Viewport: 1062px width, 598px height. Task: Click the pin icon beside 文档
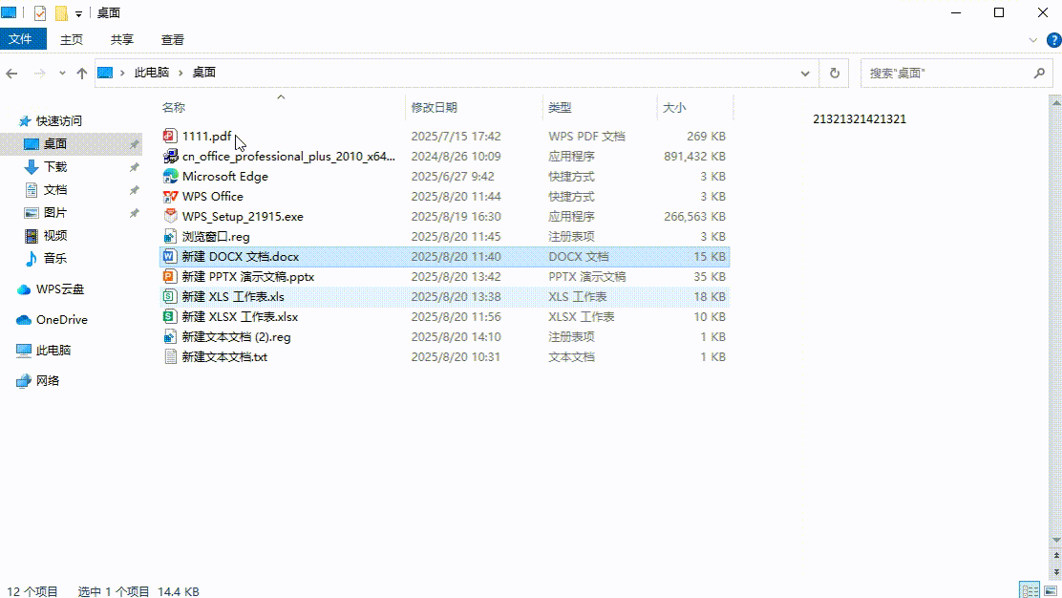pos(134,190)
